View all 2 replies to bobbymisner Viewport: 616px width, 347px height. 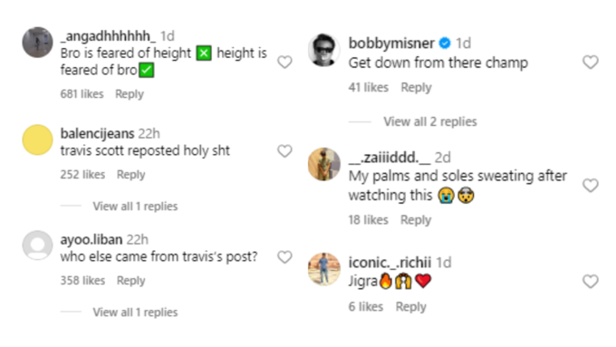tap(430, 121)
